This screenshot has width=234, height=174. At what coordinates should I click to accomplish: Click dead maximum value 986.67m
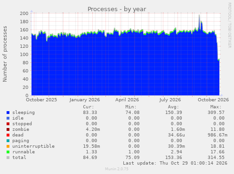218,135
